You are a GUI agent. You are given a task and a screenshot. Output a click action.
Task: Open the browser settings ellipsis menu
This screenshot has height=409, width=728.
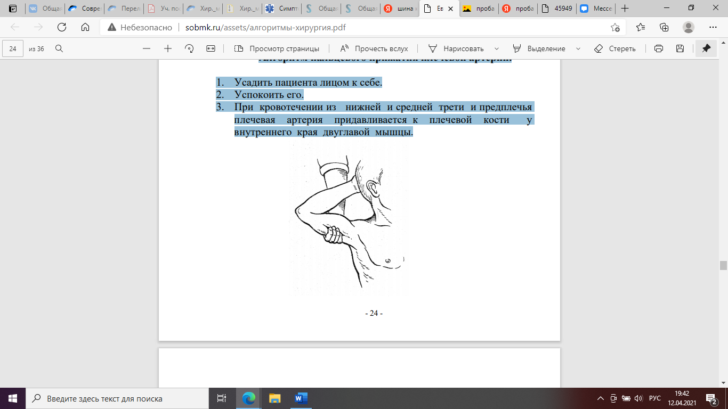713,28
